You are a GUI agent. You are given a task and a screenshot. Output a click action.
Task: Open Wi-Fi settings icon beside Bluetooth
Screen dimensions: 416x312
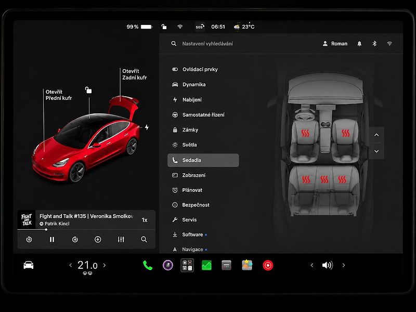[389, 44]
